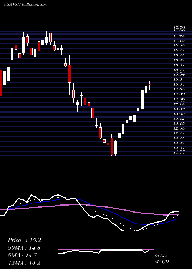The height and width of the screenshot is (269, 192).
Task: Click the 15.07 price level label
Action: [x=179, y=84]
